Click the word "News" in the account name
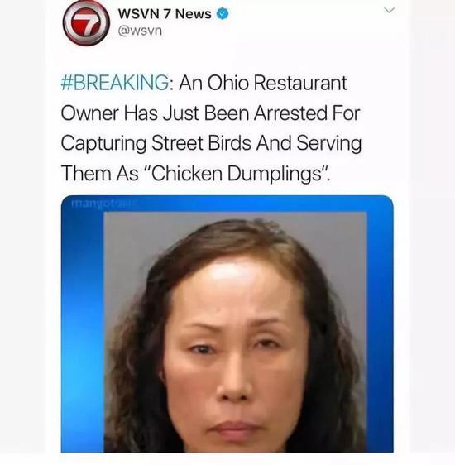 pos(194,14)
